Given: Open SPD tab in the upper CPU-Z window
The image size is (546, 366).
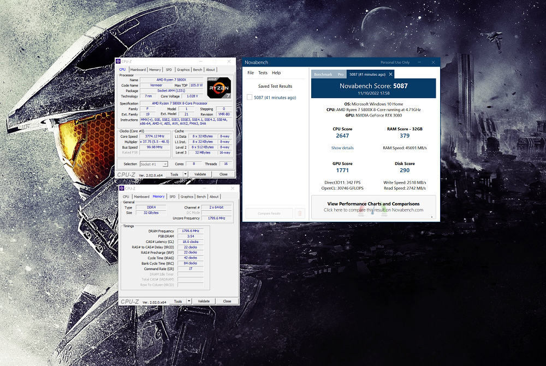Looking at the screenshot, I should pos(169,70).
